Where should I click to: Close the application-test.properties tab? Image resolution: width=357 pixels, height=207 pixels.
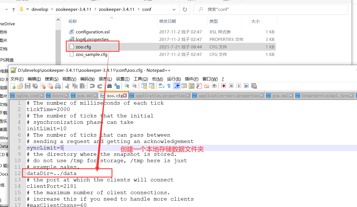[262, 95]
